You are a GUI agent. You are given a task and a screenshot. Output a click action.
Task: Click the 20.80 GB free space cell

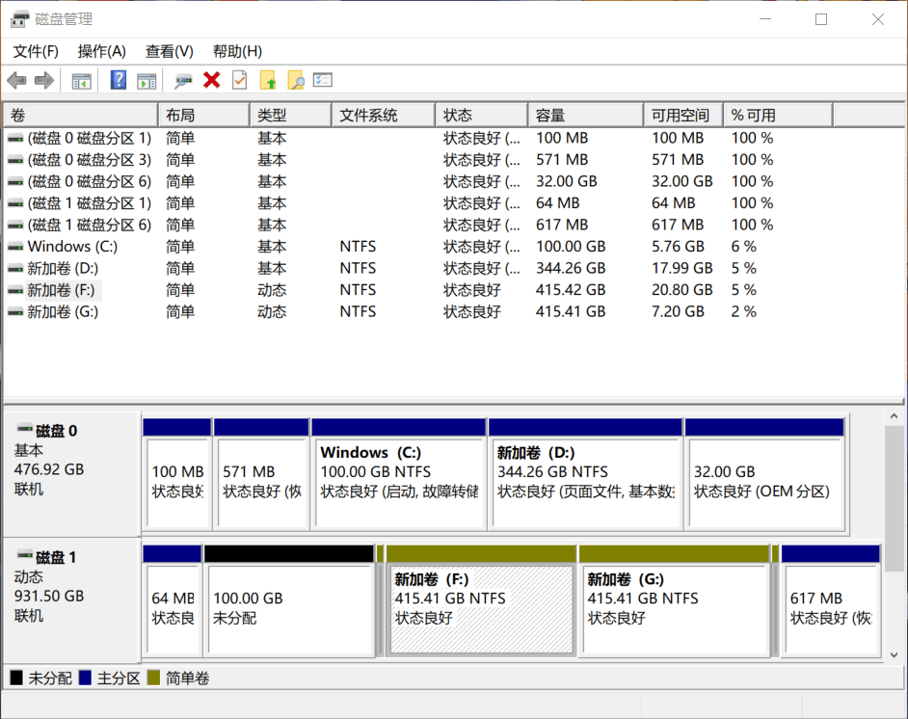click(x=682, y=290)
